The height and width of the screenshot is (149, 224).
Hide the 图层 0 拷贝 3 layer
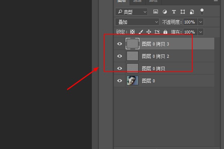[x=119, y=44]
